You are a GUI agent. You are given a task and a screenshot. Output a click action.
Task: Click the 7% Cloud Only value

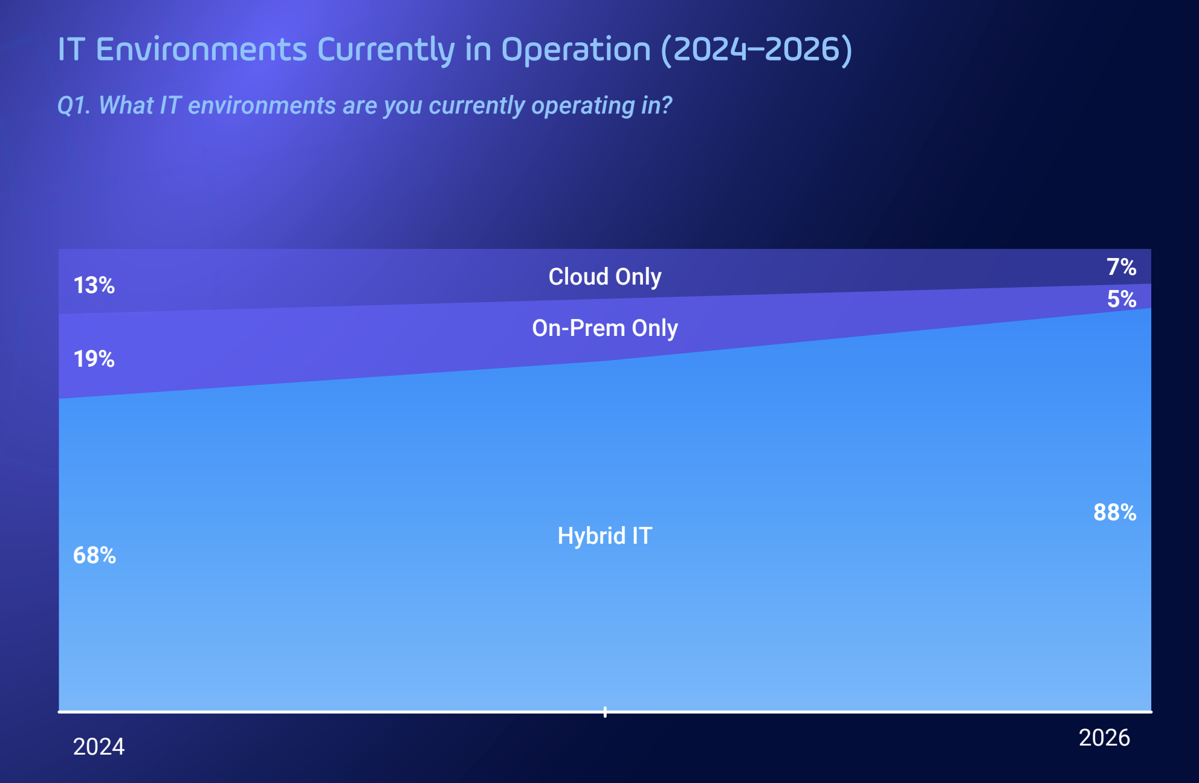click(x=1122, y=266)
